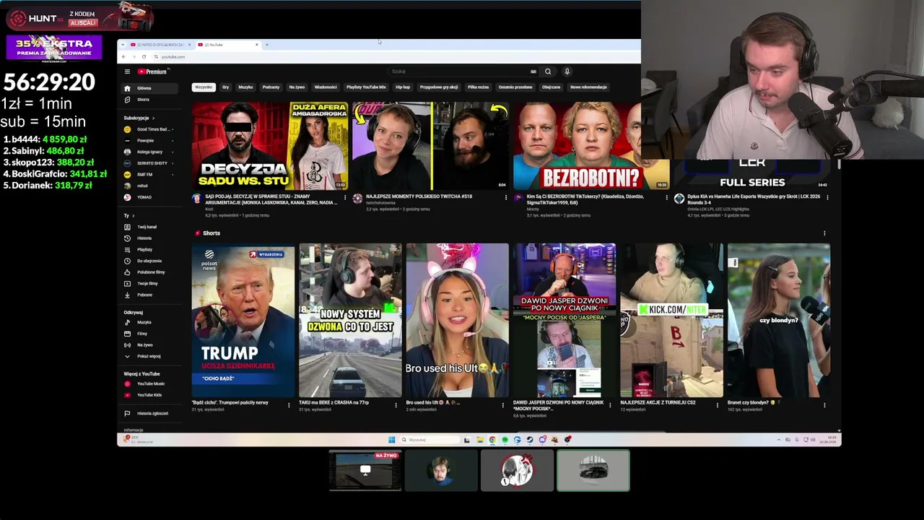Reload the page with the refresh icon
The image size is (924, 520).
144,56
